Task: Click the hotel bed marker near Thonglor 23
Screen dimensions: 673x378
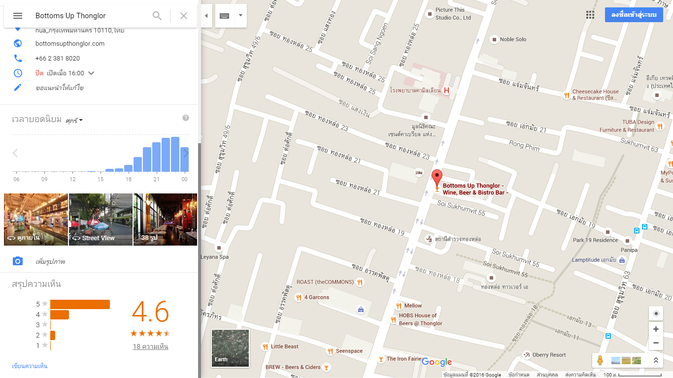Action: click(x=419, y=173)
